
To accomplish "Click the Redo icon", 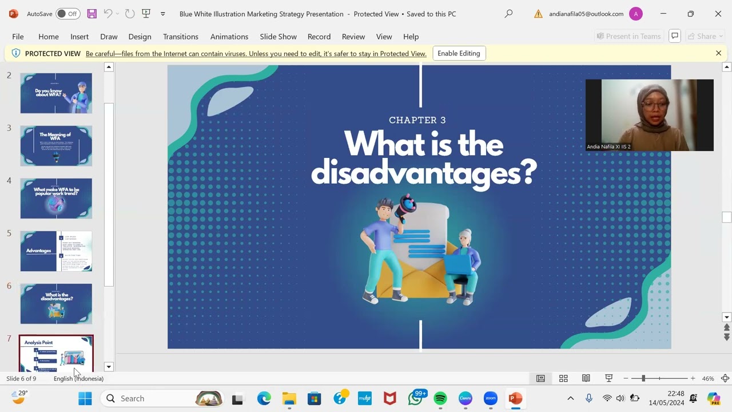I will pyautogui.click(x=130, y=14).
